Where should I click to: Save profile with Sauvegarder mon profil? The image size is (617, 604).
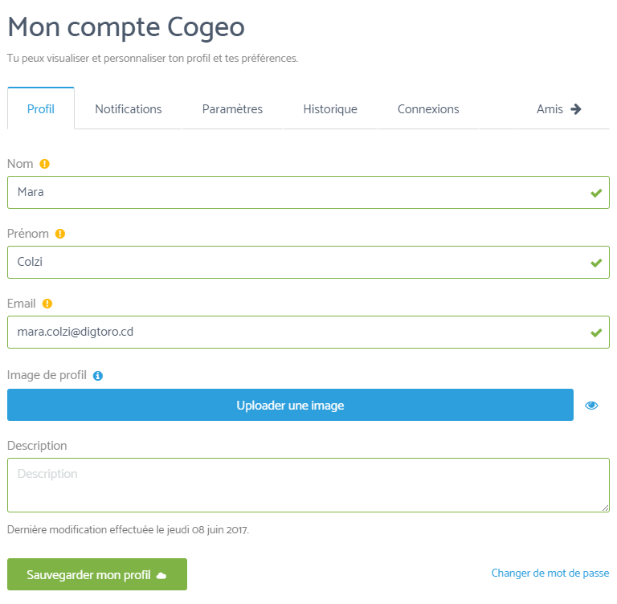tap(97, 574)
